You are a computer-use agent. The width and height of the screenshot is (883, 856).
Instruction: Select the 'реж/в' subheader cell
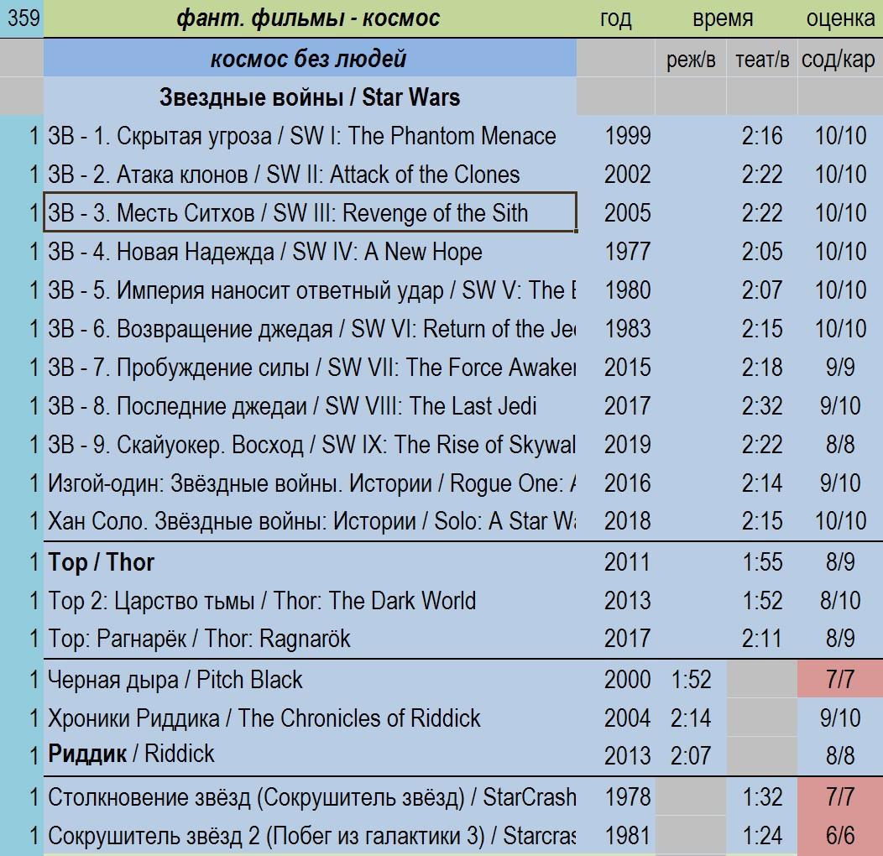(x=691, y=58)
